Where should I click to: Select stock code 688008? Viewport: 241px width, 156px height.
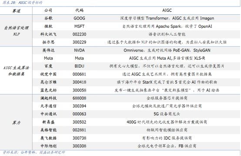(x=79, y=98)
